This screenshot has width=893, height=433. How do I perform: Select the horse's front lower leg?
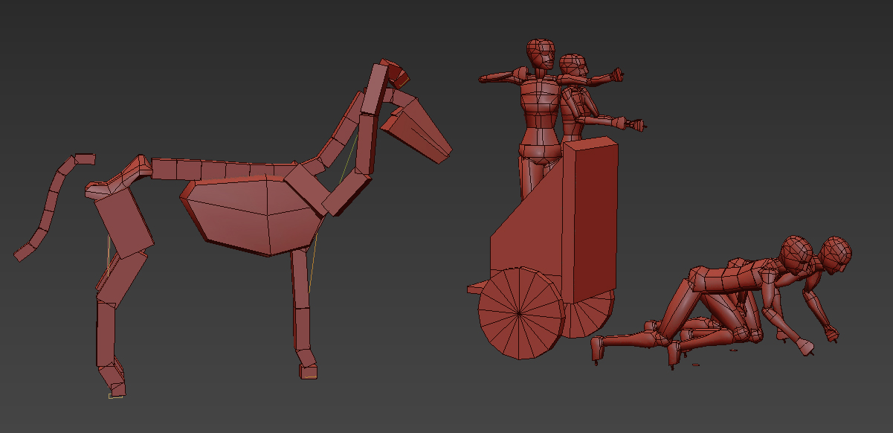(302, 327)
